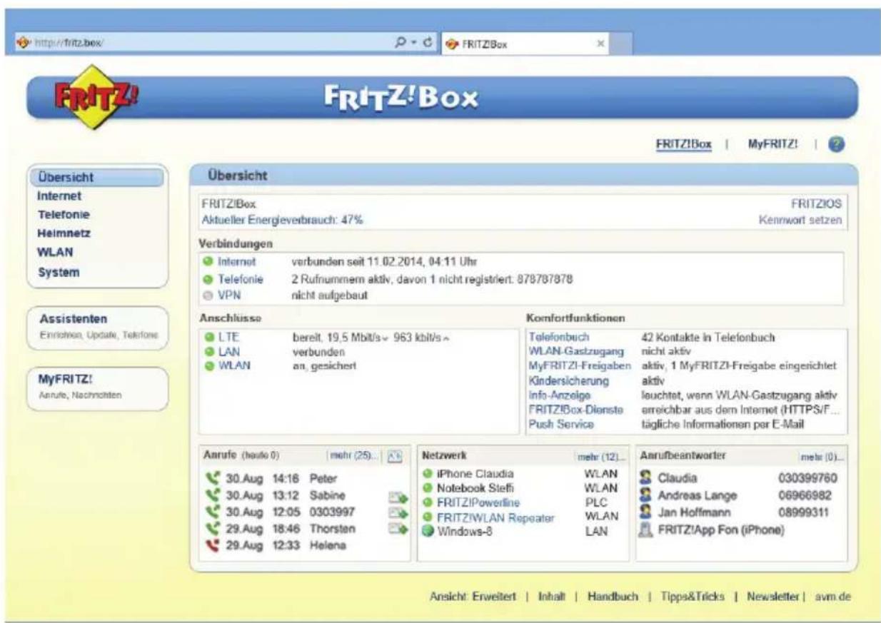Click the MyFRITZ! link in the header

772,143
